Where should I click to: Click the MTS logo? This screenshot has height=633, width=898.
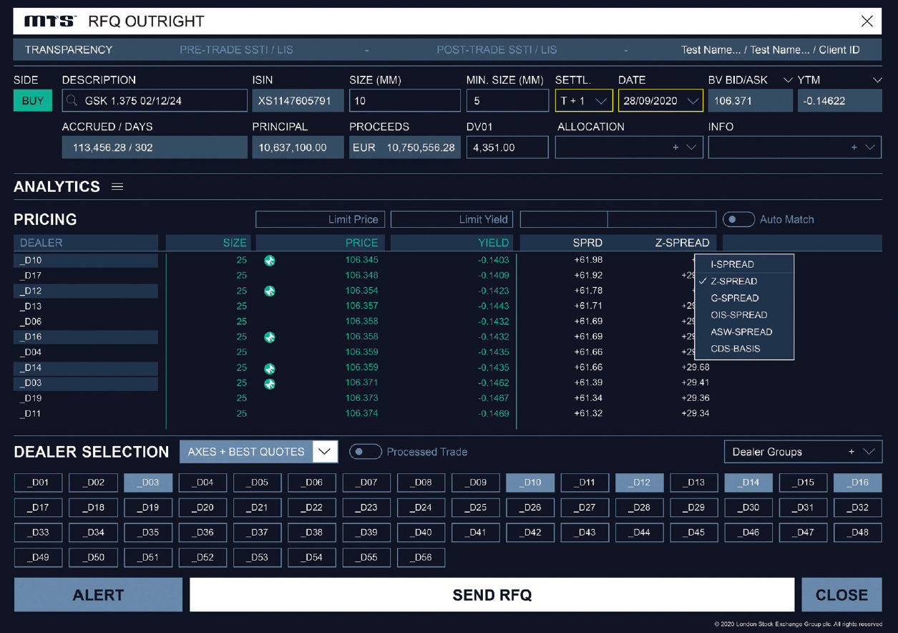click(50, 21)
